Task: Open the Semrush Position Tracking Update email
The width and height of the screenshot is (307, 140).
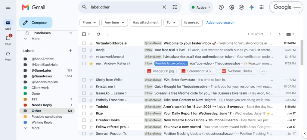Action: [x=188, y=134]
